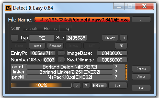The width and height of the screenshot is (159, 98).
Task: Click question mark beside NsPacK
Action: 116,77
